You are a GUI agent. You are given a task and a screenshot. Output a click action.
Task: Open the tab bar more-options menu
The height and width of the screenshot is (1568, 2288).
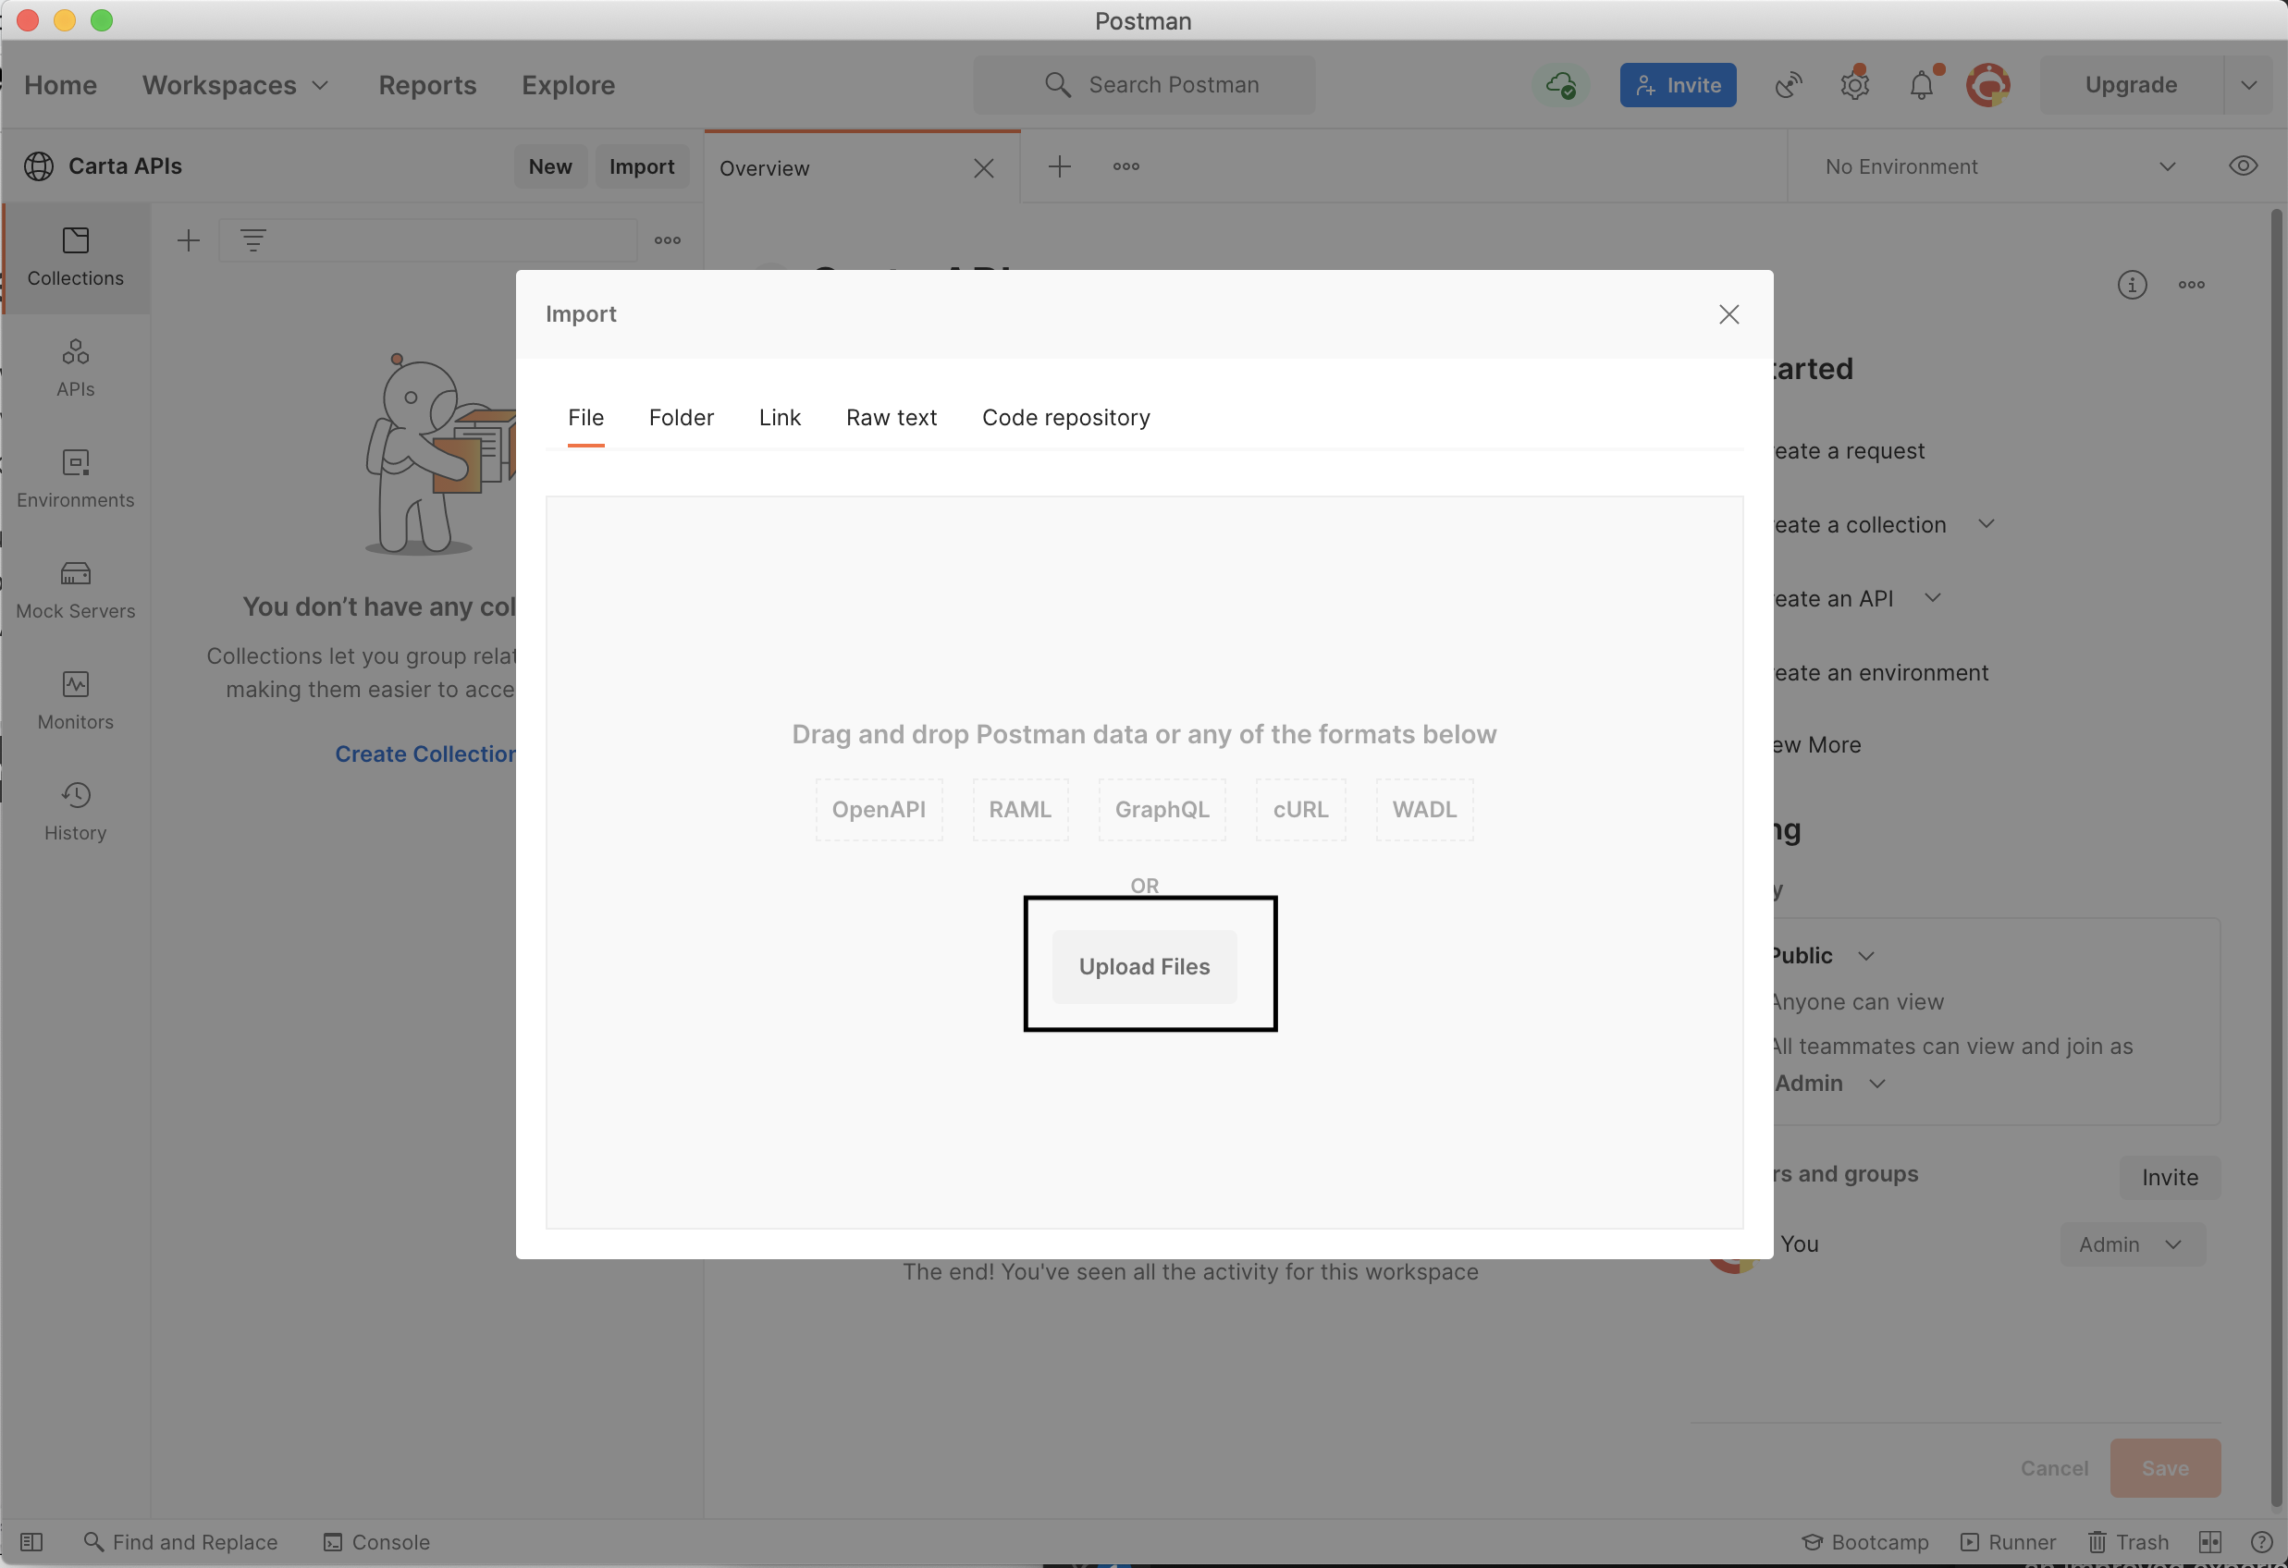click(x=1126, y=166)
